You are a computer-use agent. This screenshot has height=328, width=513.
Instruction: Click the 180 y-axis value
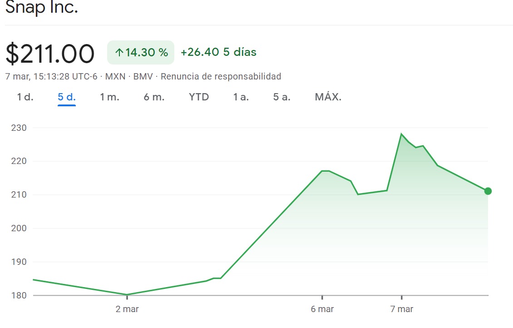pos(19,295)
